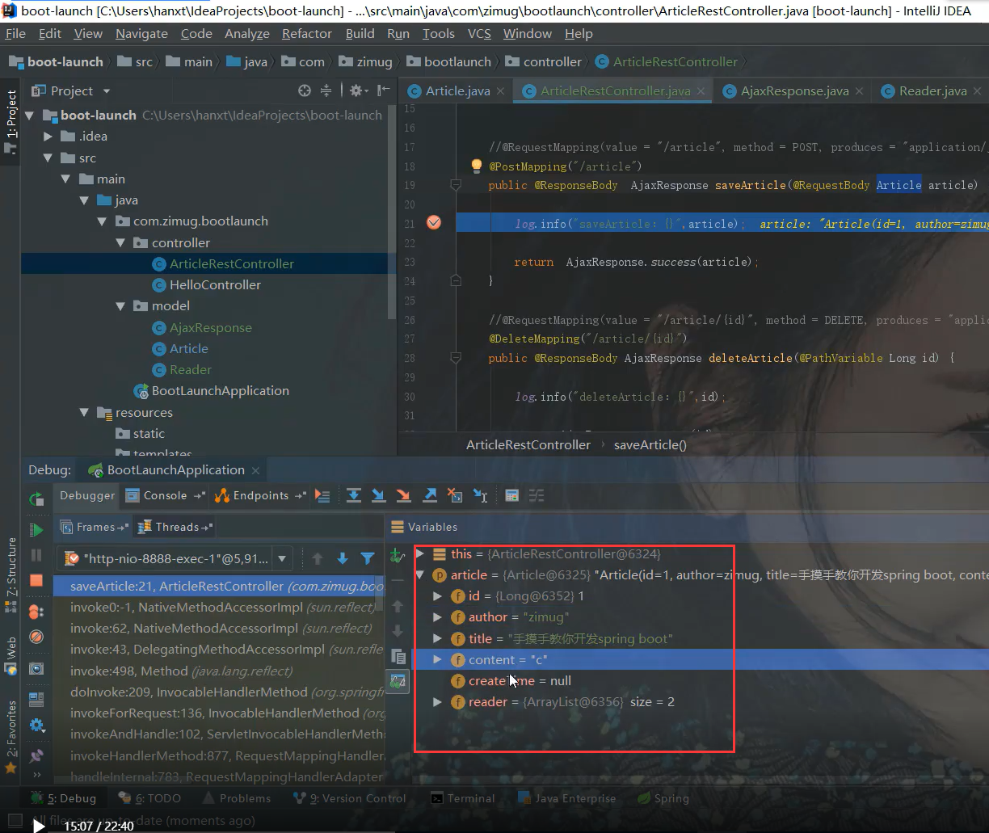Click the Step Over debugger icon
The width and height of the screenshot is (989, 833).
(354, 495)
